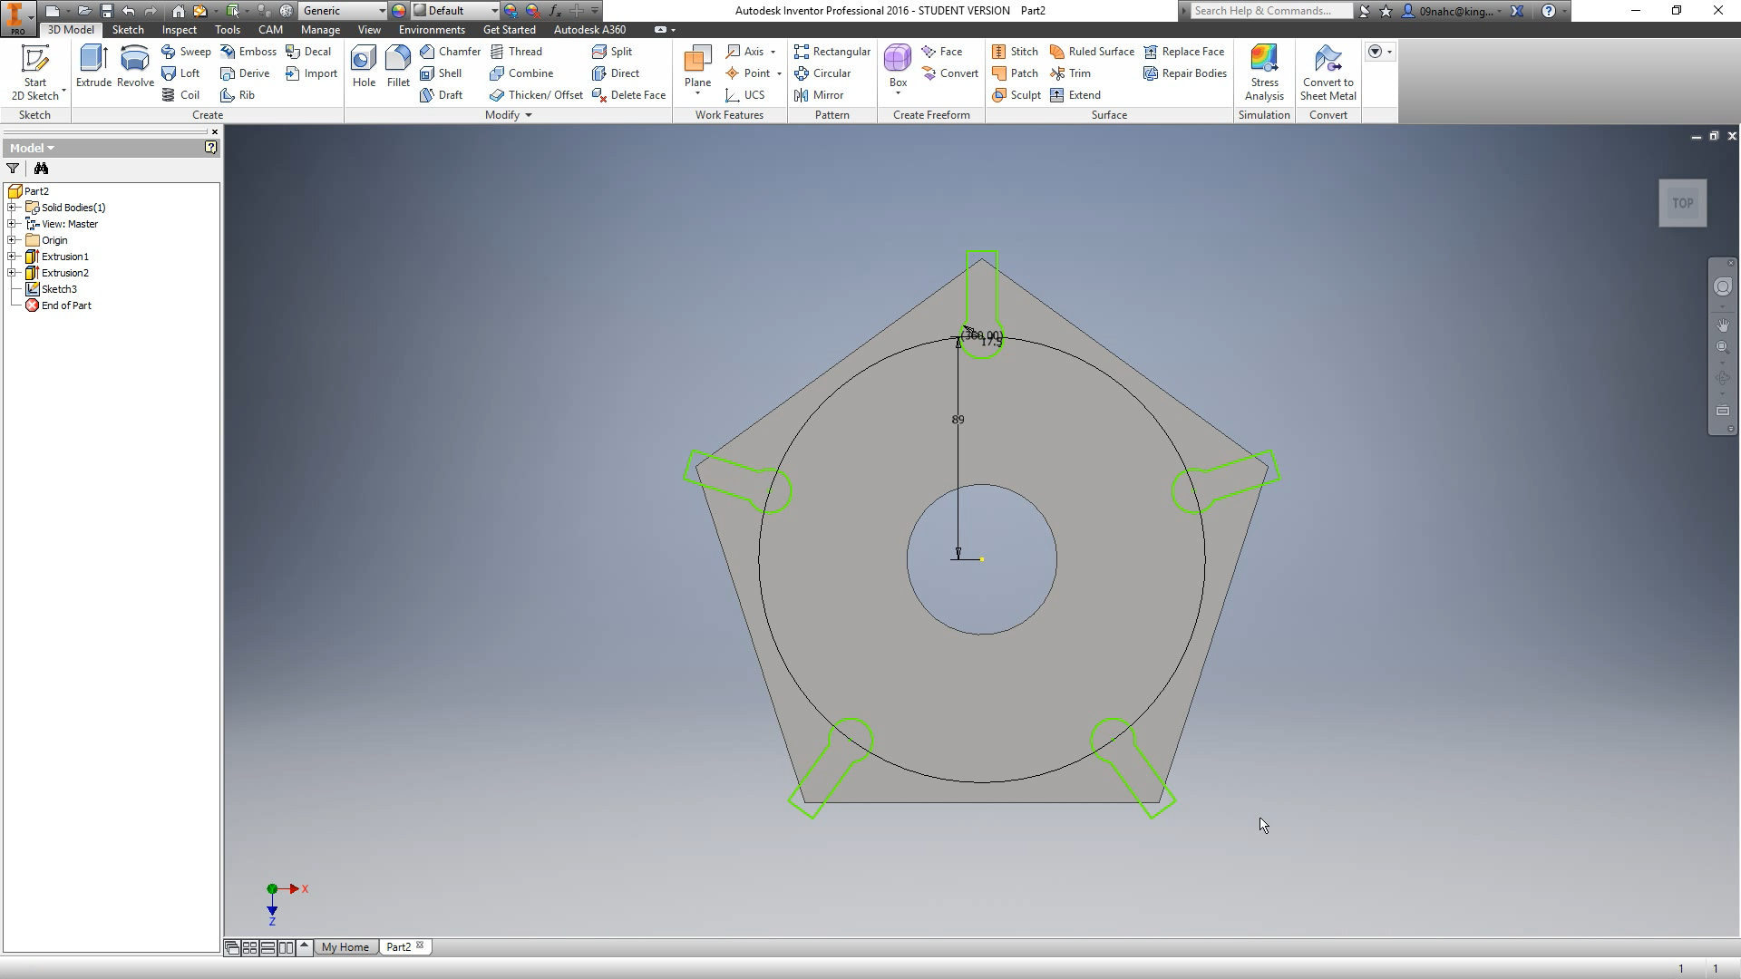The height and width of the screenshot is (979, 1741).
Task: Select Thicken/Offset tool
Action: coord(536,95)
